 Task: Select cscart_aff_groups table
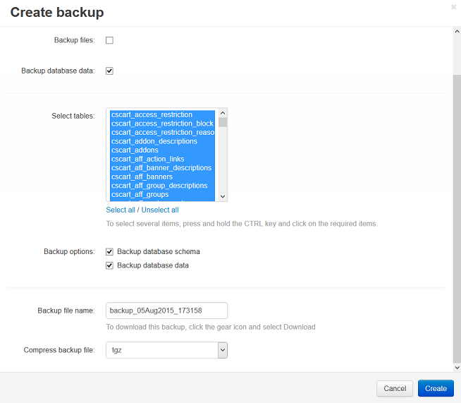(163, 194)
